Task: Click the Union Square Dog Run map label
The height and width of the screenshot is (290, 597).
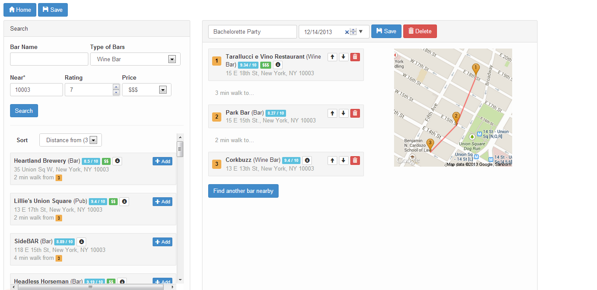Action: coord(471,146)
